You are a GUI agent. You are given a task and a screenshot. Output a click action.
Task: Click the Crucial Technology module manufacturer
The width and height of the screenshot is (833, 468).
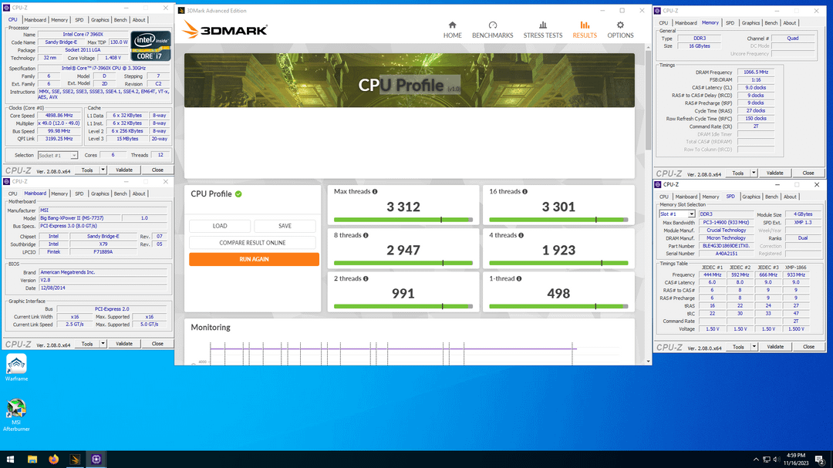(726, 231)
